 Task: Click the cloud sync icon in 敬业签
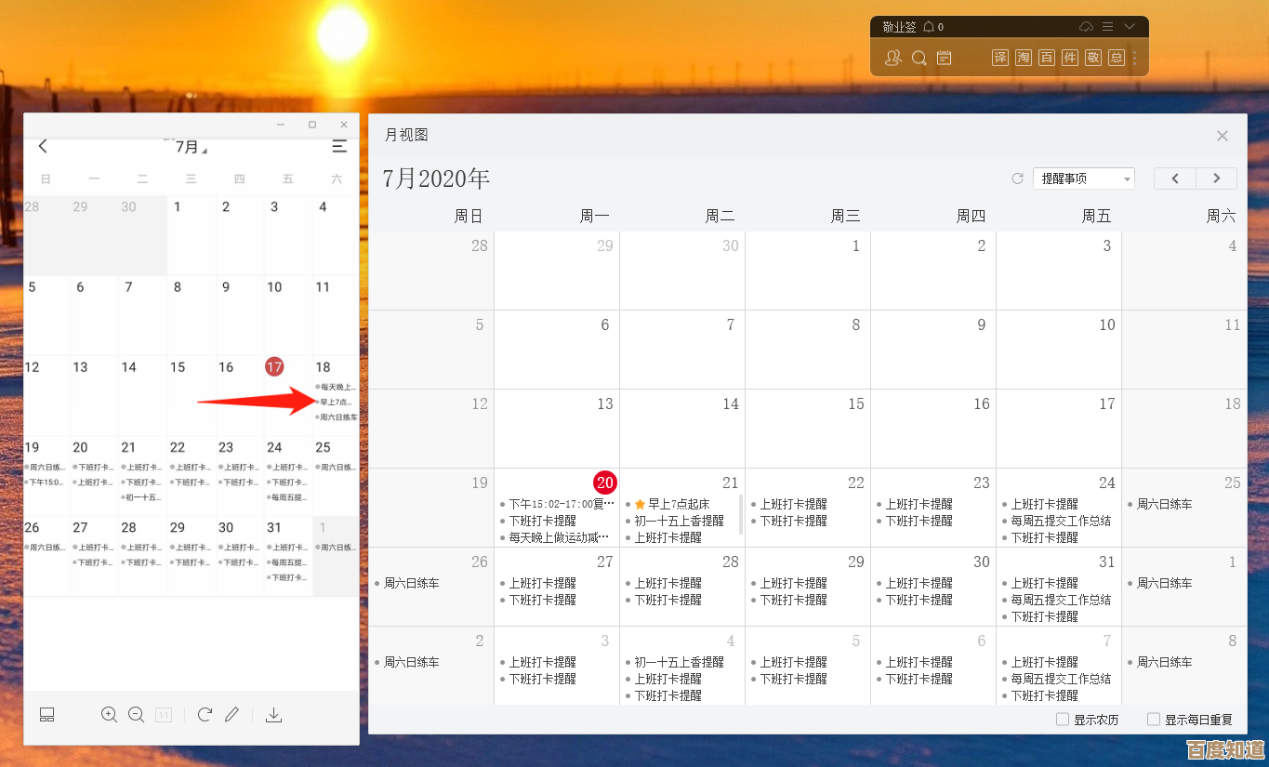pos(1086,27)
